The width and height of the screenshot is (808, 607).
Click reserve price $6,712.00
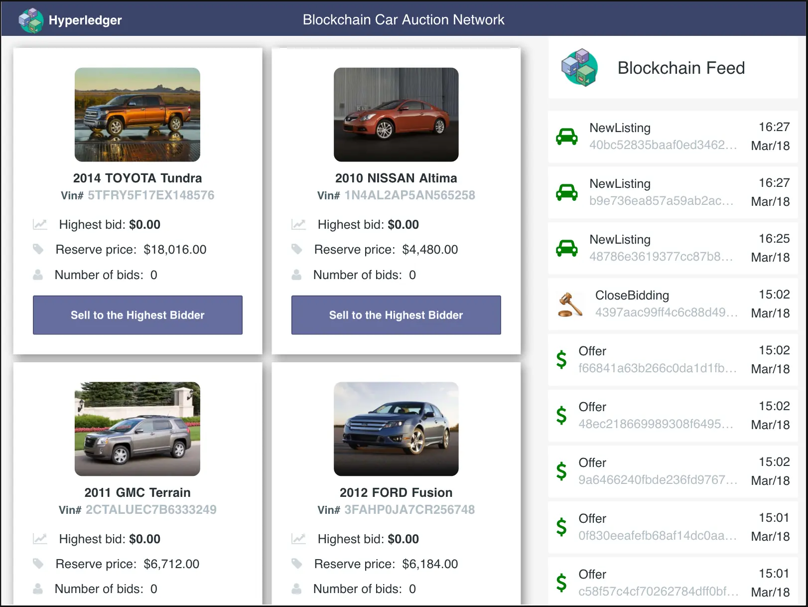171,564
